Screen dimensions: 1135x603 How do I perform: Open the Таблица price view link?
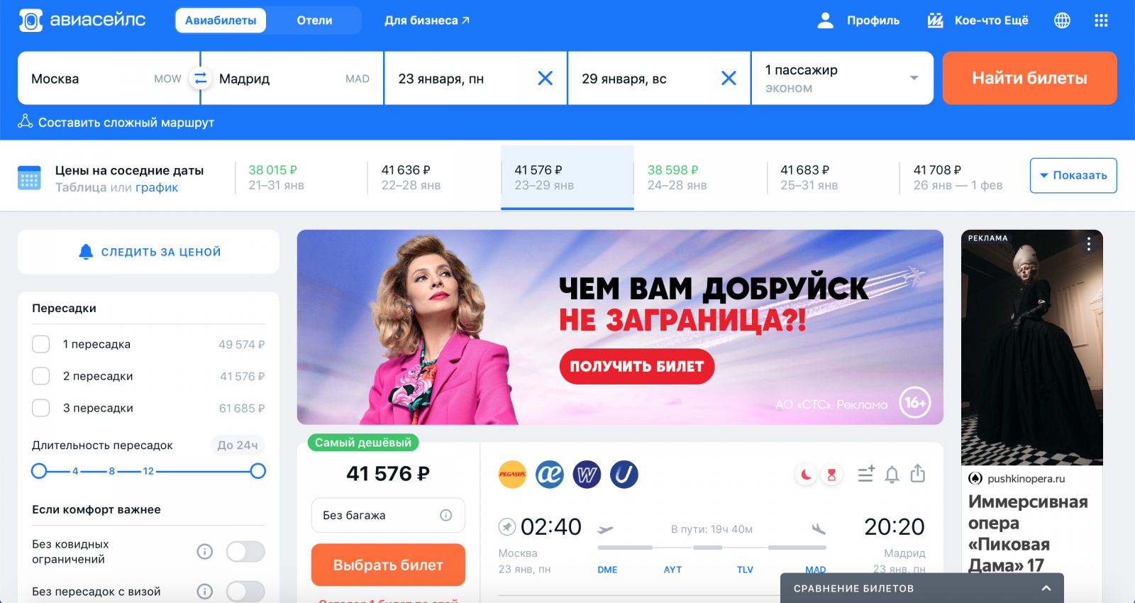[x=81, y=187]
